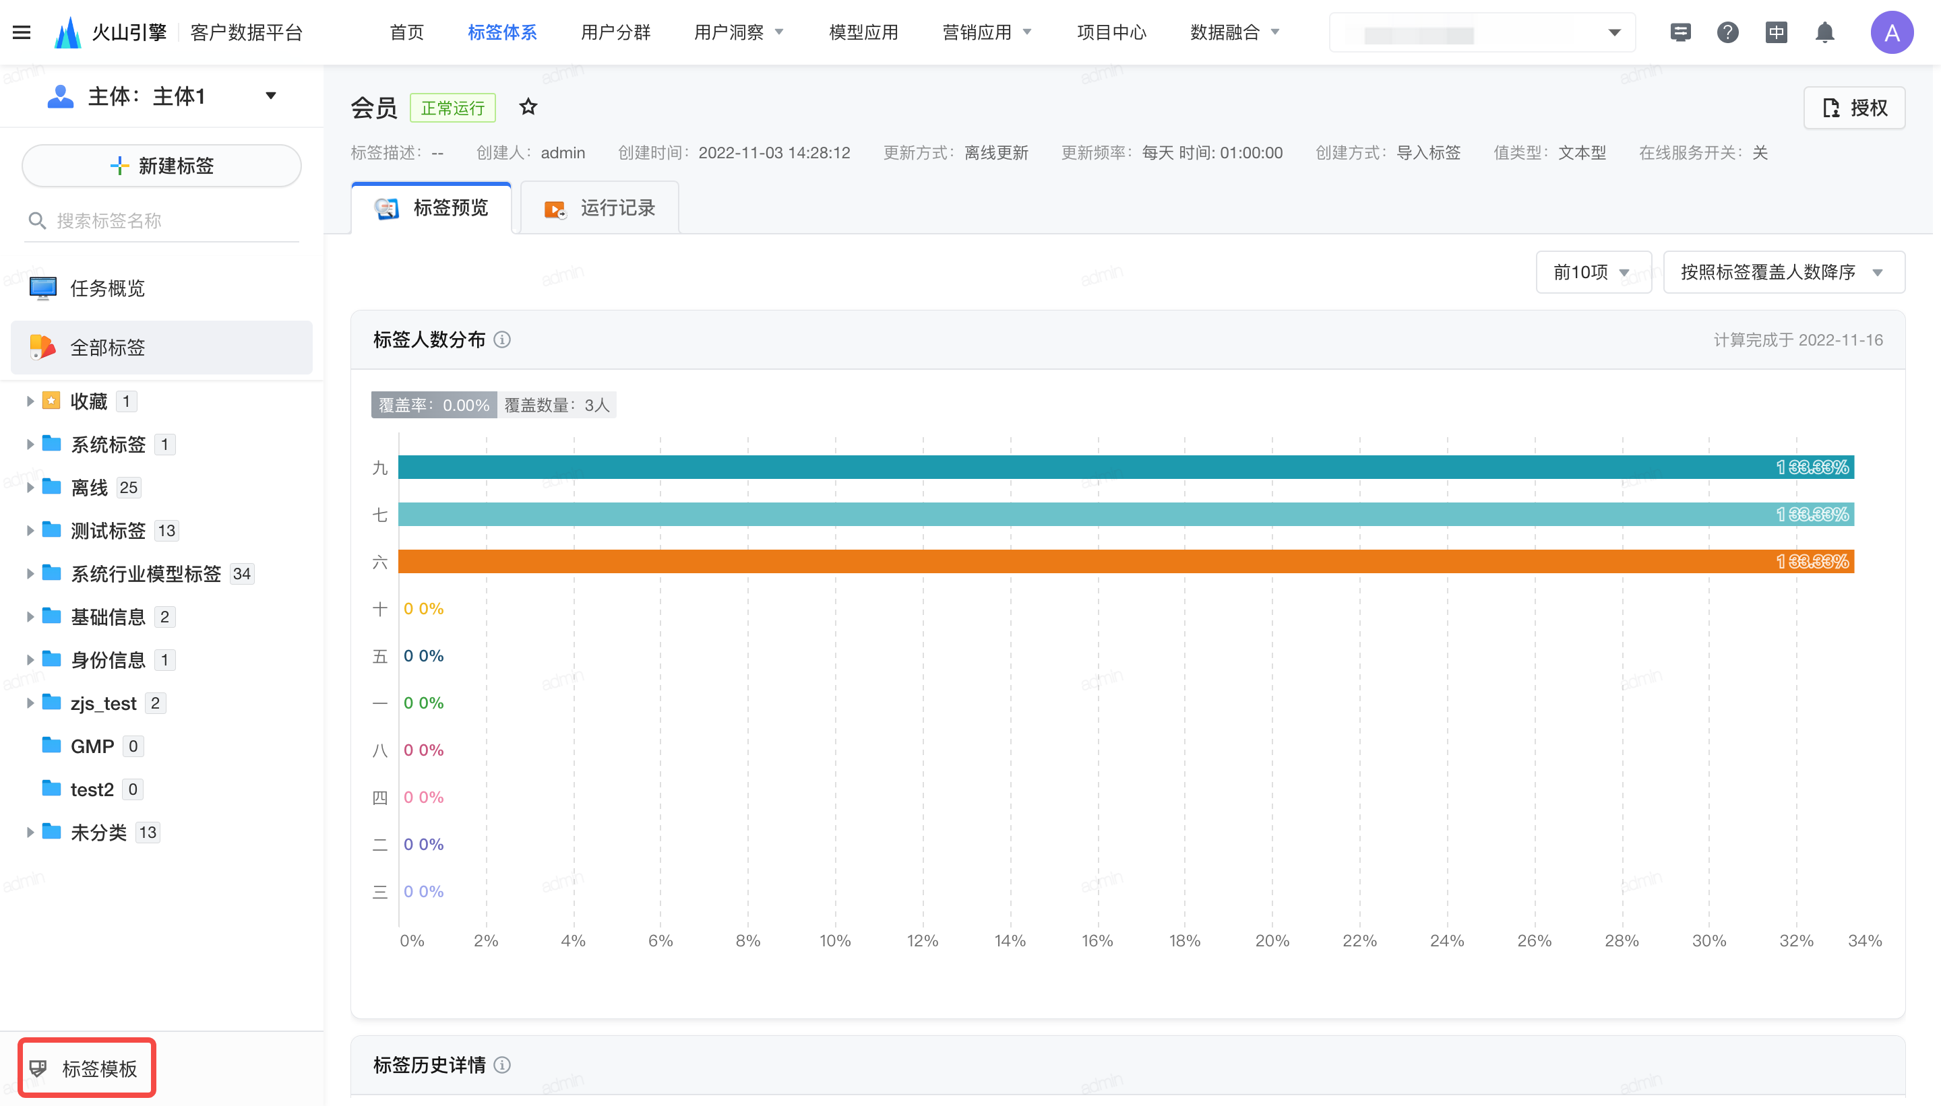Click the 正常运行 status badge
This screenshot has height=1106, width=1941.
click(x=452, y=108)
